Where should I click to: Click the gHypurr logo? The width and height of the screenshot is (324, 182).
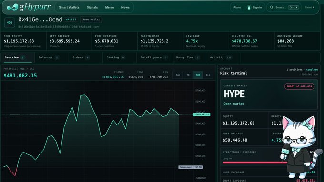[29, 7]
